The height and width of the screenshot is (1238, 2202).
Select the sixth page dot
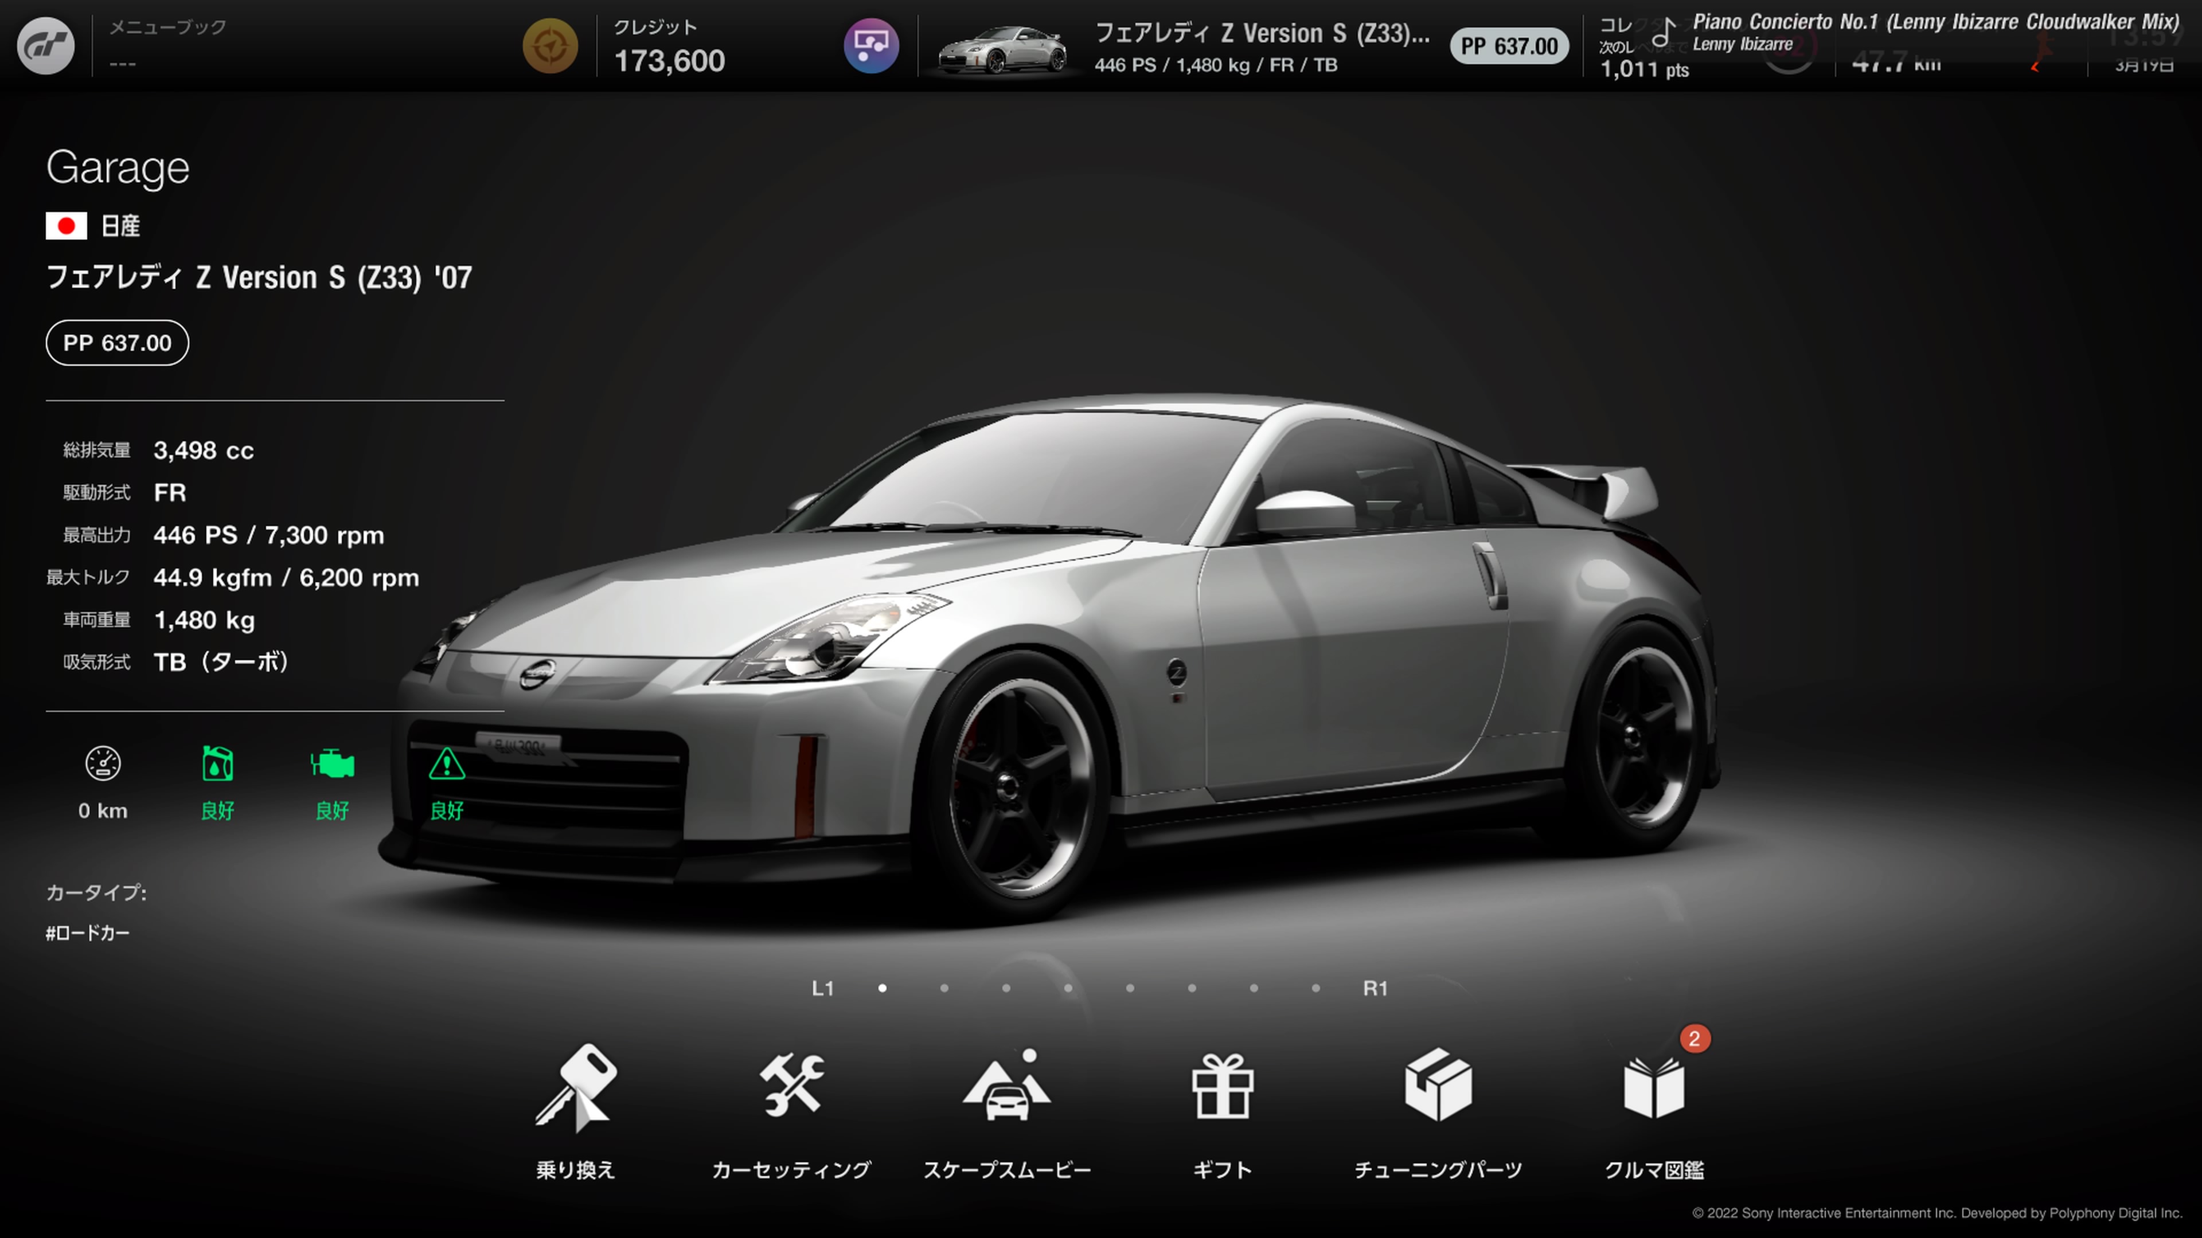tap(1192, 989)
